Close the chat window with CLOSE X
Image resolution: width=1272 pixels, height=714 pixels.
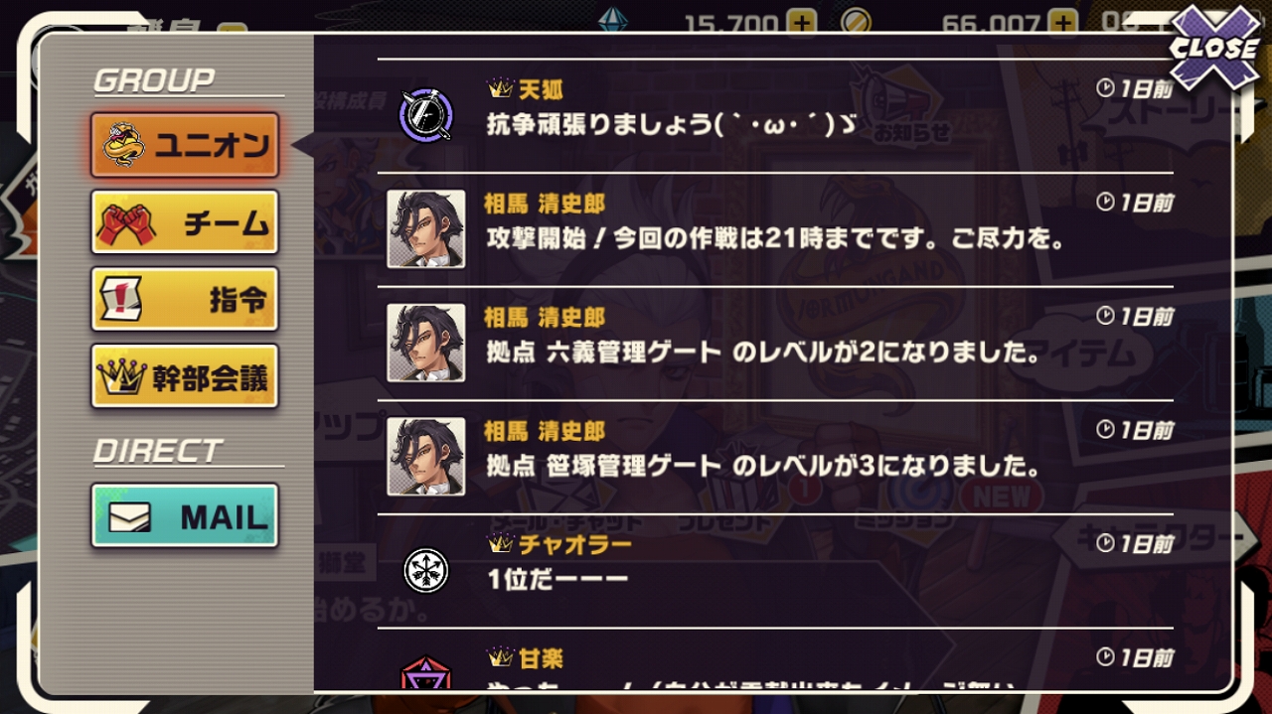(x=1212, y=46)
